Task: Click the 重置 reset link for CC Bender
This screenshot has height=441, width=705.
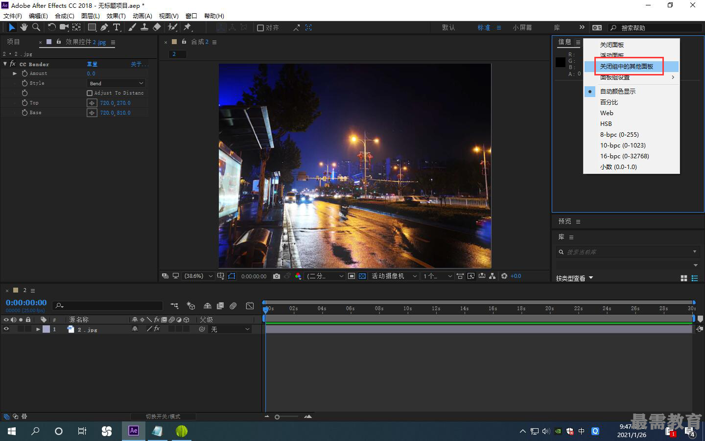Action: click(x=92, y=64)
